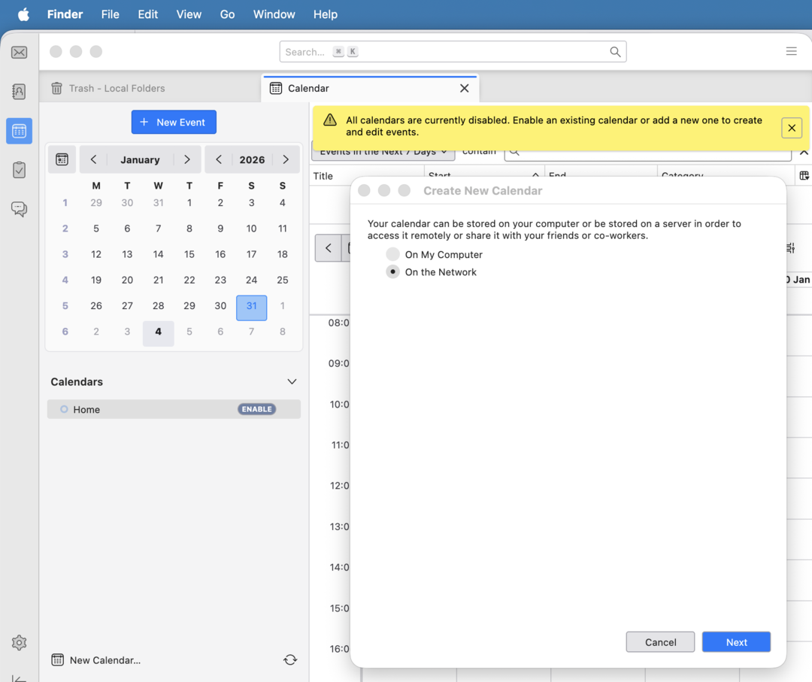Enable the Home calendar

[256, 409]
